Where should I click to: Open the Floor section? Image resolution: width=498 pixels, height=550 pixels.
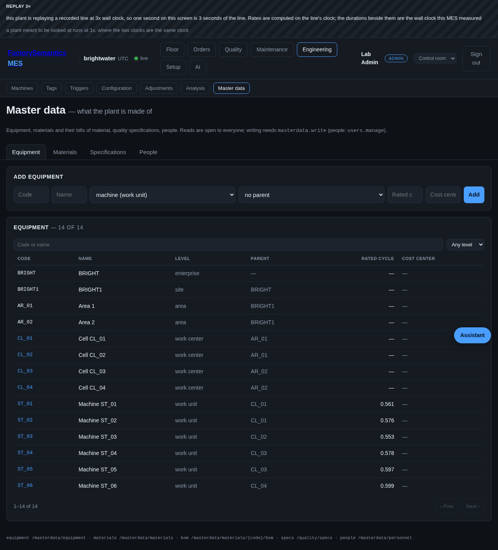172,49
